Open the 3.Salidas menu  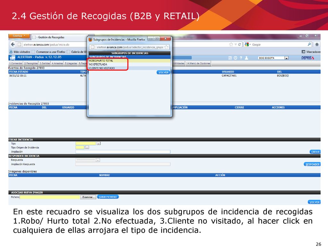click(x=45, y=63)
